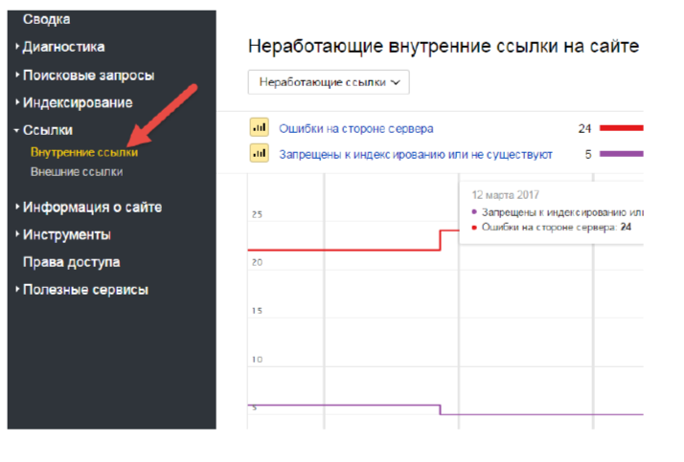Open the Неработающие ссылки dropdown
This screenshot has height=462, width=684.
pyautogui.click(x=329, y=82)
